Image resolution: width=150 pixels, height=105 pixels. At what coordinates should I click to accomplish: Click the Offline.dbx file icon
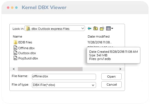click(15, 48)
